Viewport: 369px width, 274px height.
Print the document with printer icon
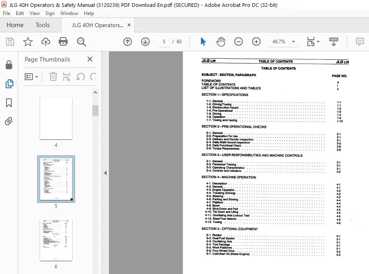tap(63, 42)
